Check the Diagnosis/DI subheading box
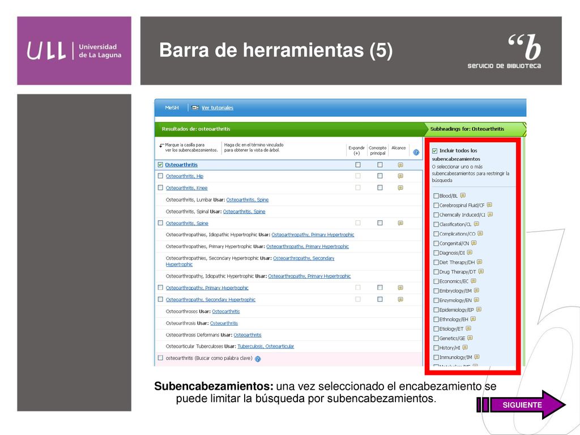The width and height of the screenshot is (580, 435). point(436,253)
